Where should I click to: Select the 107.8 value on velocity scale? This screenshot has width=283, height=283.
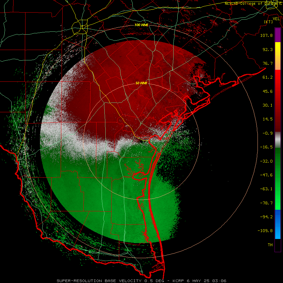(266, 35)
